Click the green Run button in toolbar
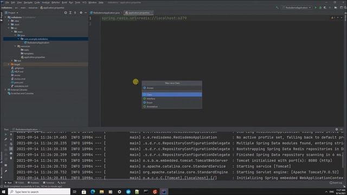 pos(316,8)
